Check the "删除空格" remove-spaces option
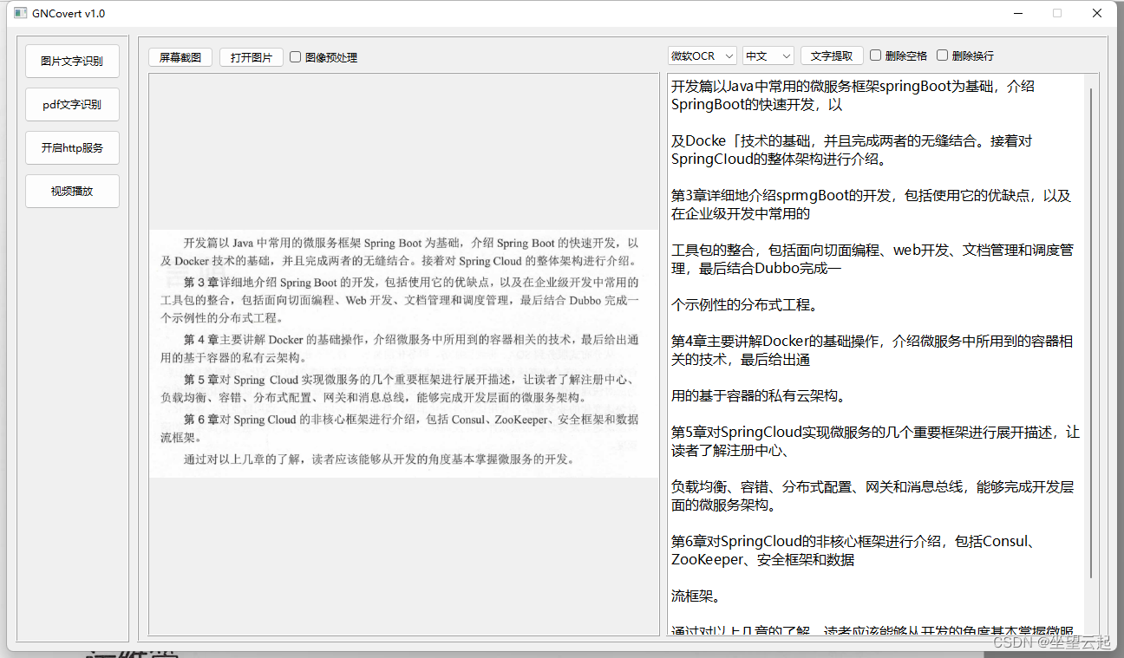 pyautogui.click(x=875, y=55)
